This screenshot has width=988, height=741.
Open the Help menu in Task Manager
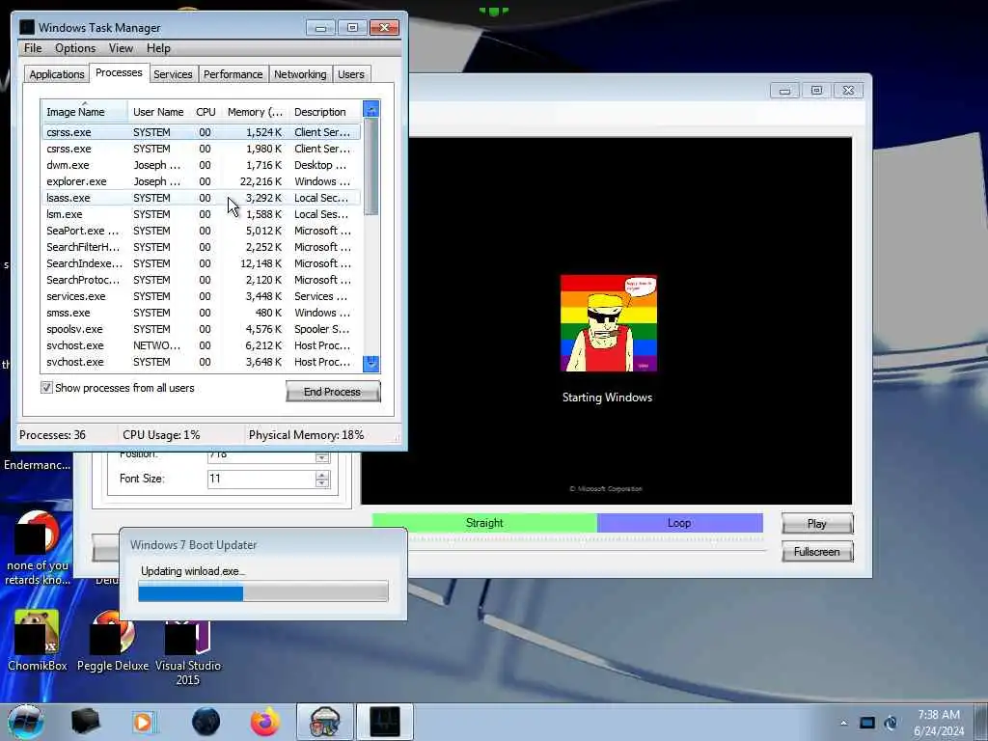click(158, 48)
